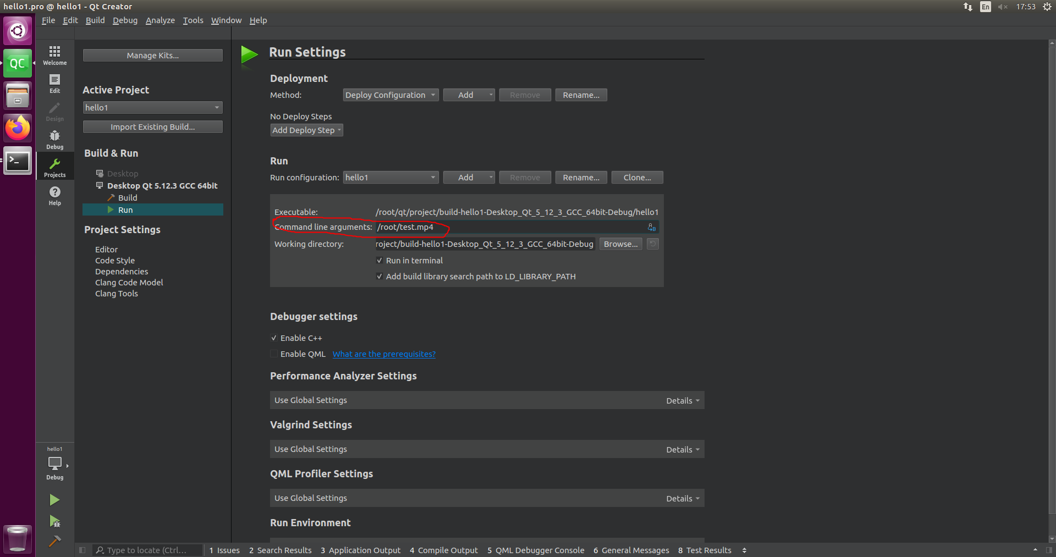The height and width of the screenshot is (557, 1056).
Task: Open Issues output pane
Action: [x=224, y=550]
